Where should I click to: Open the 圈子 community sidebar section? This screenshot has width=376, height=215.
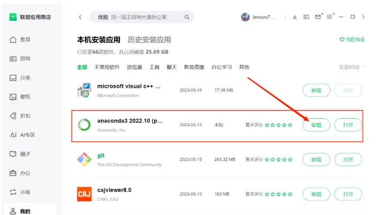(x=20, y=154)
